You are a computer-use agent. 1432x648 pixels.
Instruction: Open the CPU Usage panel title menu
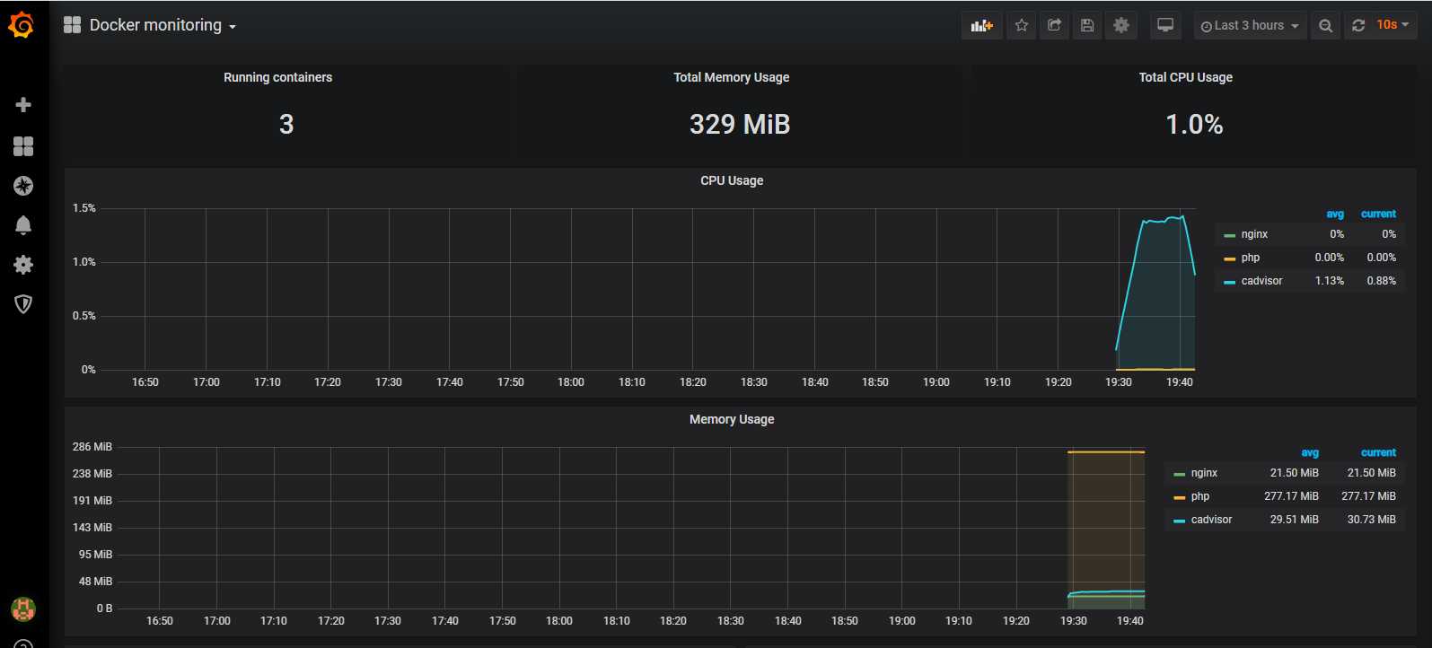click(x=732, y=180)
